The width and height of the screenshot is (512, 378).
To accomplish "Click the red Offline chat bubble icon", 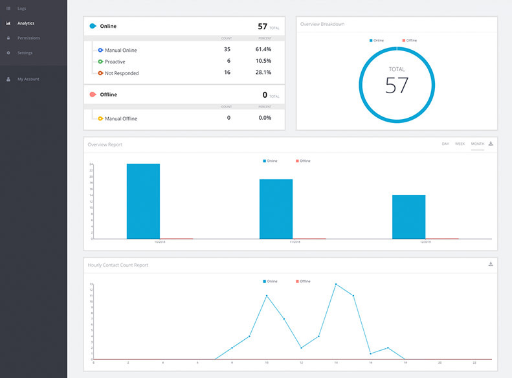I will tap(93, 94).
